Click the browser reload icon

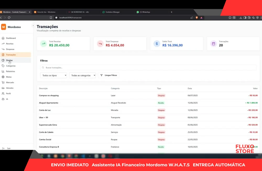9,17
